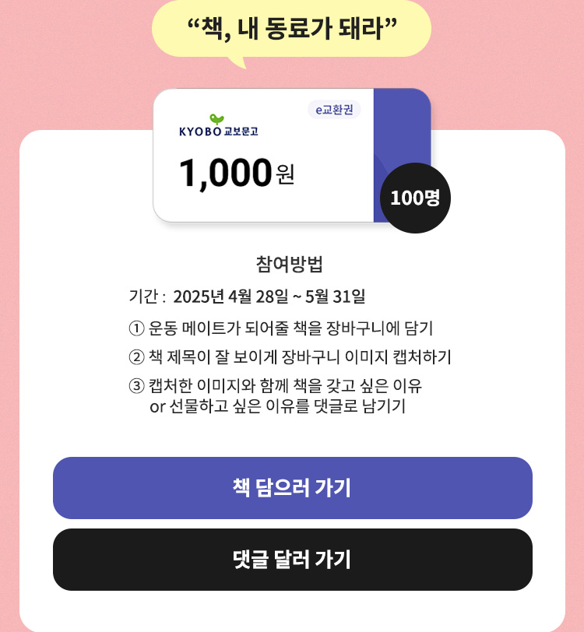
Task: Click the '기간 :' period label
Action: 148,297
